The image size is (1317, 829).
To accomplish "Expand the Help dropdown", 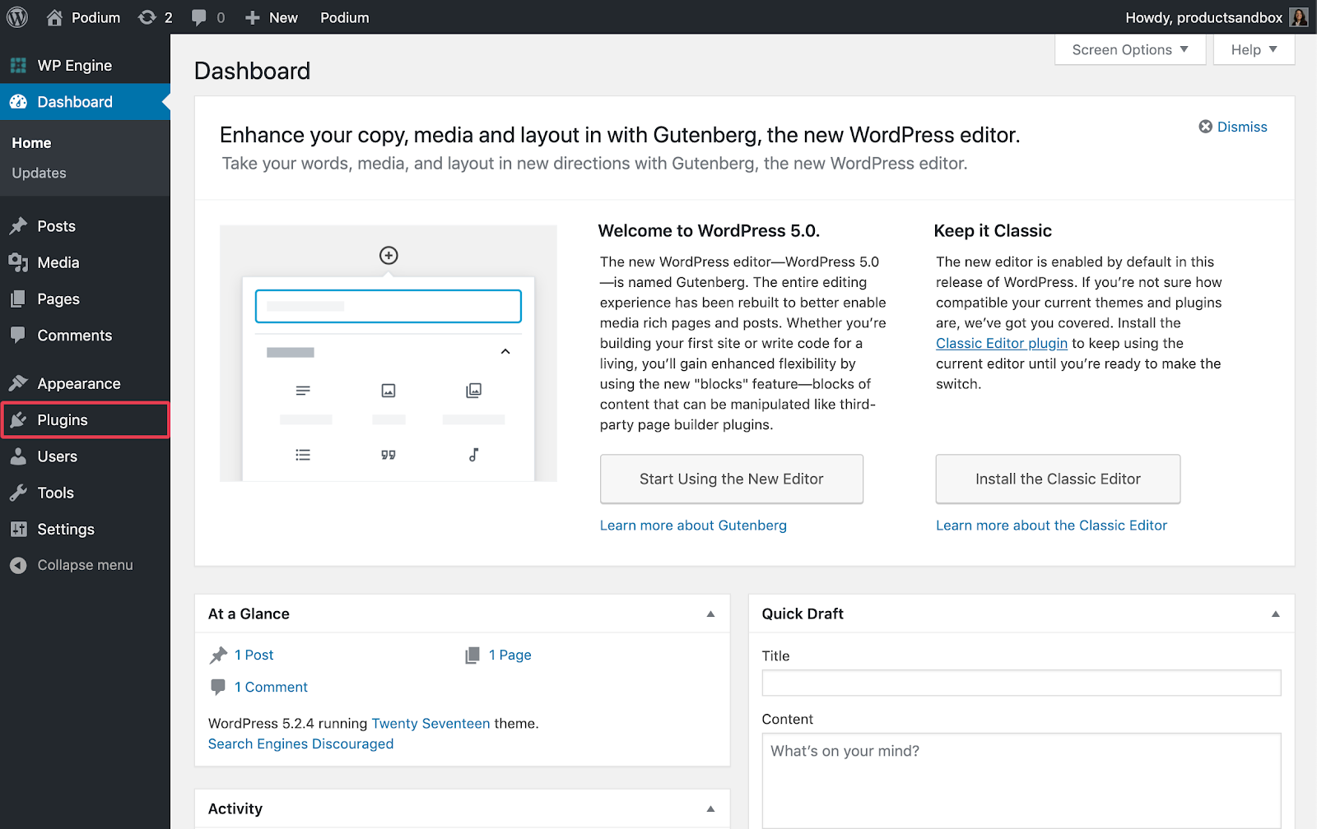I will pos(1252,49).
